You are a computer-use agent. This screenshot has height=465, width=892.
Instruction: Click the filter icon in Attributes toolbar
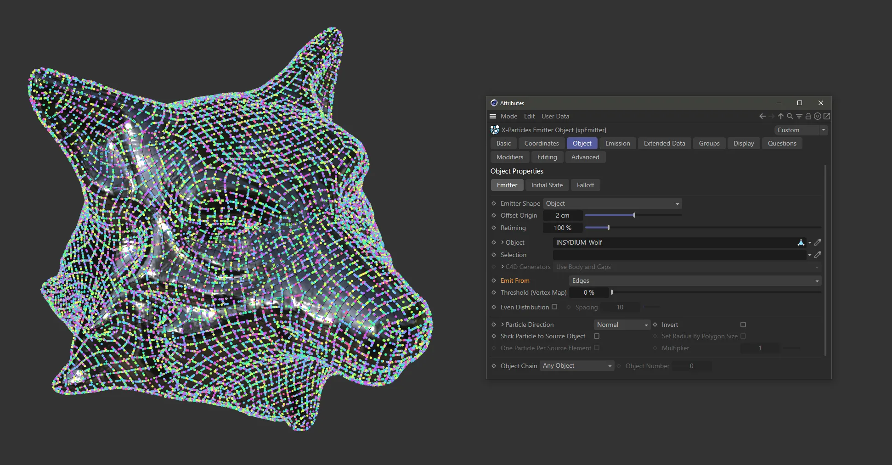pos(799,116)
